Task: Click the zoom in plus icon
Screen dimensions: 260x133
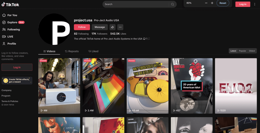Action: coord(212,3)
